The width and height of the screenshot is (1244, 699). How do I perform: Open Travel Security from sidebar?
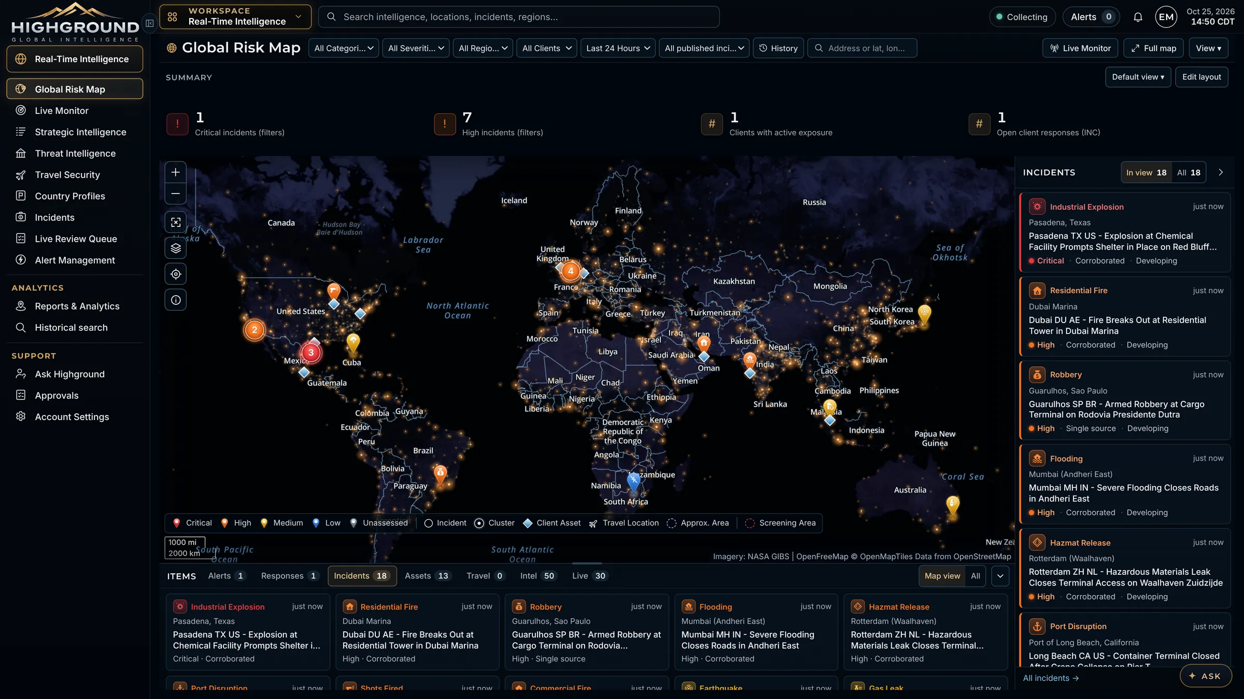pyautogui.click(x=75, y=174)
